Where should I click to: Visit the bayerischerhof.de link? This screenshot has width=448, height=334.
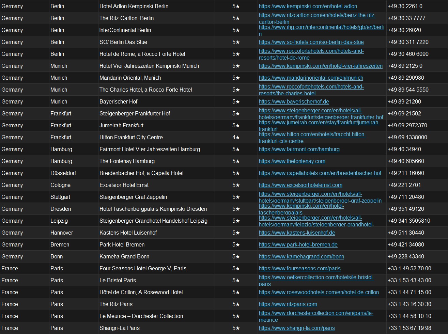point(294,101)
